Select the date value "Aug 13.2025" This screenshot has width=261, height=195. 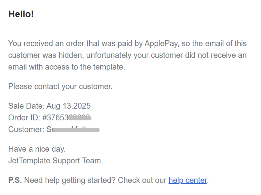[69, 106]
